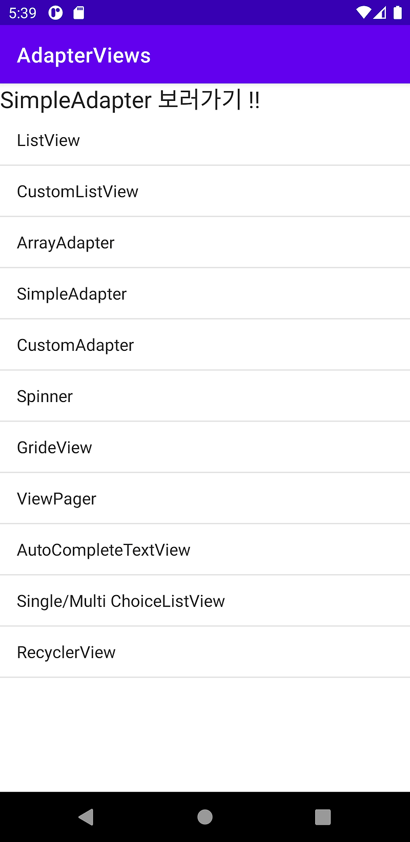Open the CustomListView demo

point(77,191)
